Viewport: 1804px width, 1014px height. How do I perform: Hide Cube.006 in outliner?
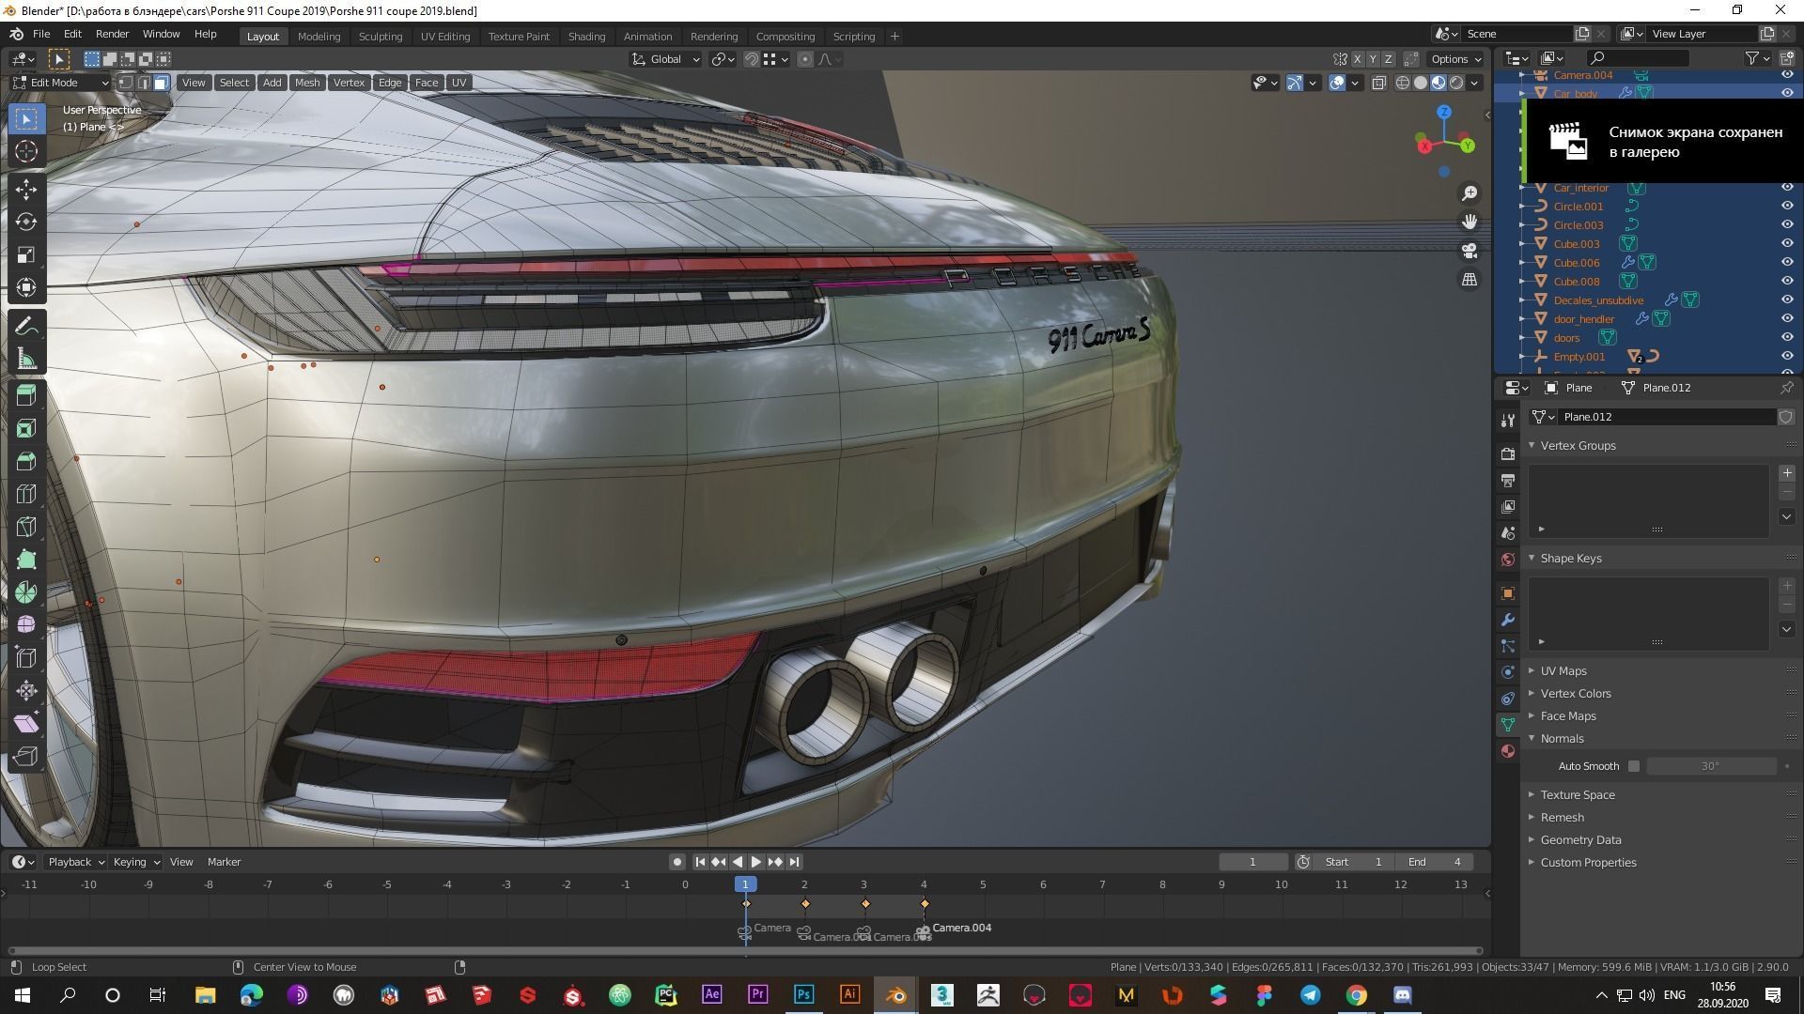coord(1787,262)
